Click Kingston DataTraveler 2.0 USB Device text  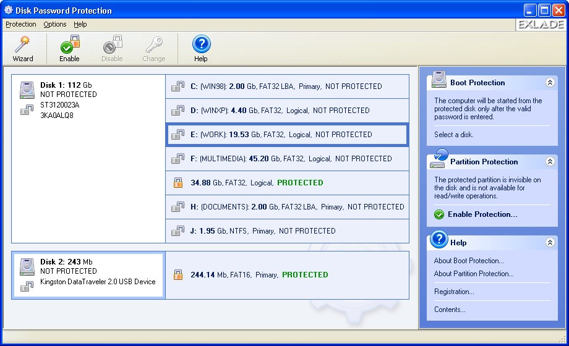click(x=98, y=282)
